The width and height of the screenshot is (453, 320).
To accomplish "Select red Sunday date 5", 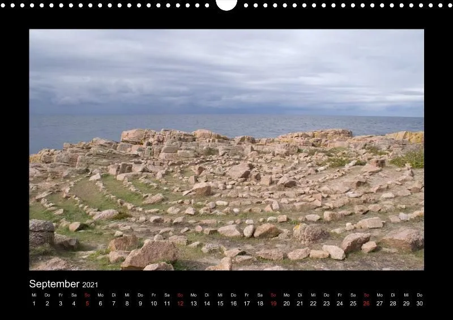I will [x=87, y=304].
